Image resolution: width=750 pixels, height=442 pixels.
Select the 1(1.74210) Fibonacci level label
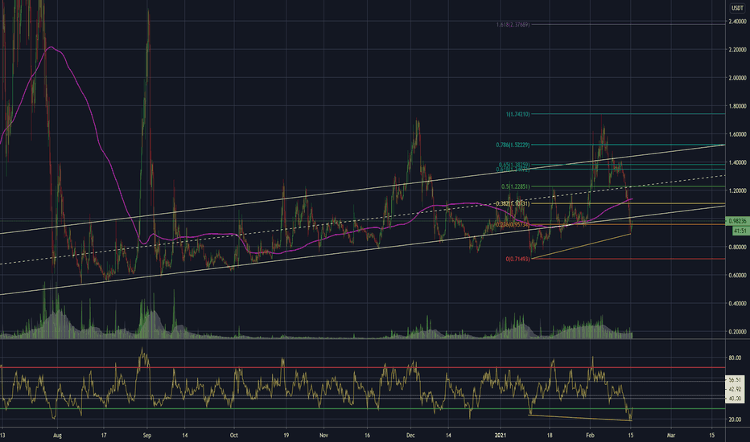pyautogui.click(x=517, y=114)
